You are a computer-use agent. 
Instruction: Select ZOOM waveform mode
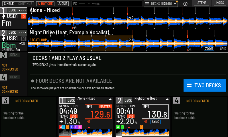[x=209, y=49]
